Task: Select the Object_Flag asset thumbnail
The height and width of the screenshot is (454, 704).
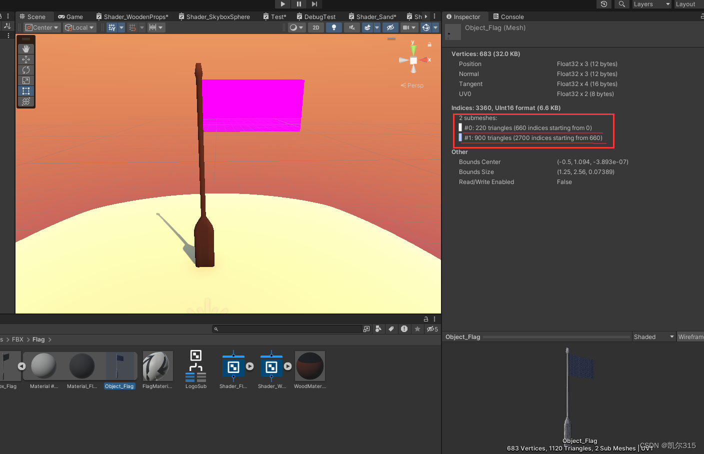Action: tap(119, 365)
